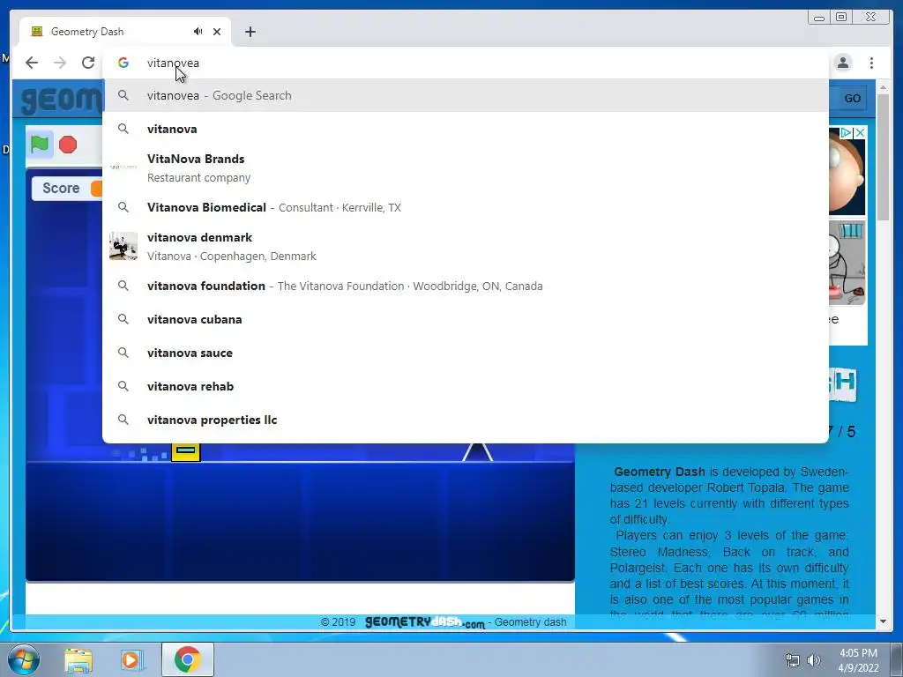Pick the vitanova sauce suggestion
This screenshot has height=677, width=903.
tap(466, 353)
